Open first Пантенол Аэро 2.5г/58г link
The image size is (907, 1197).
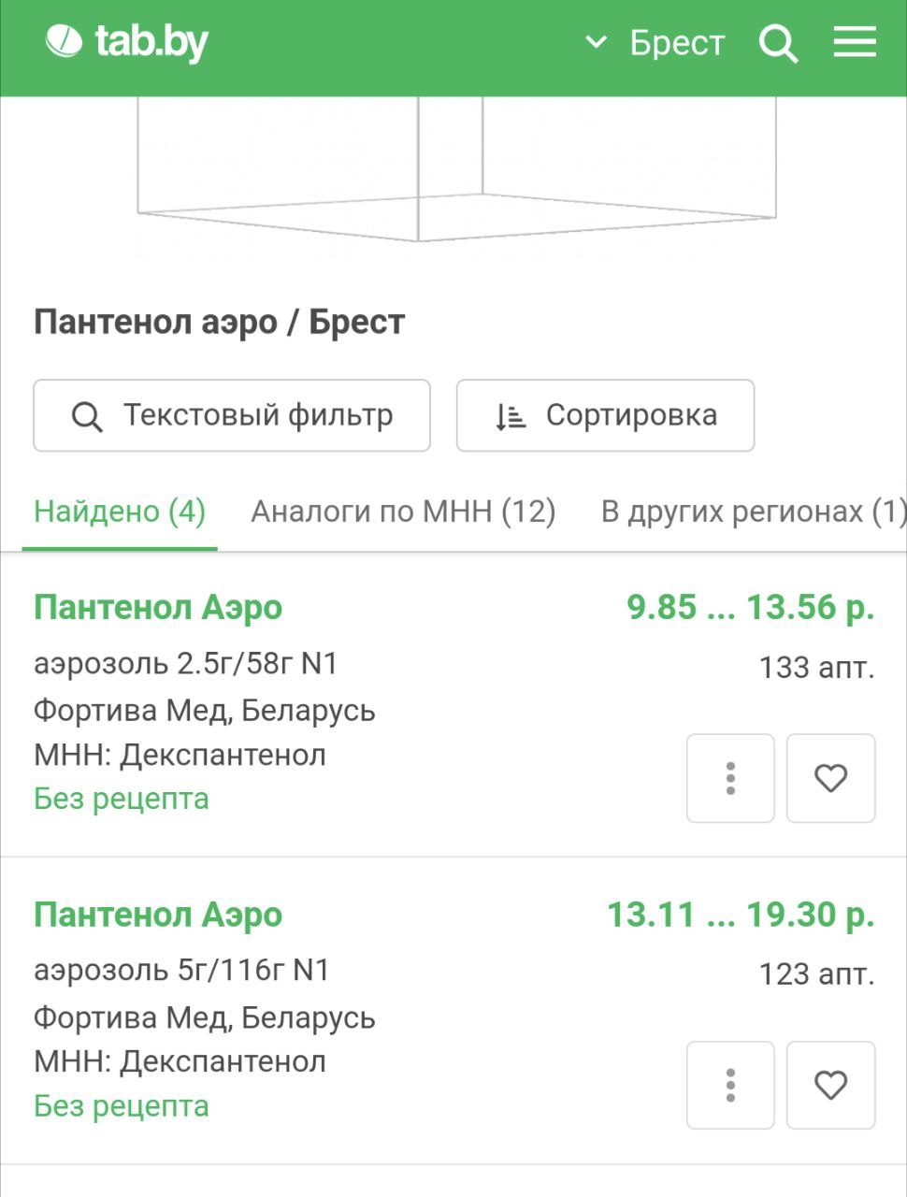158,608
